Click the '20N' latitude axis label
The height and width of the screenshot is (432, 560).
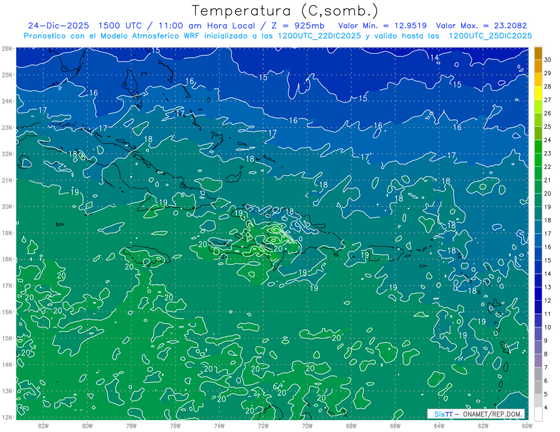[x=7, y=206]
